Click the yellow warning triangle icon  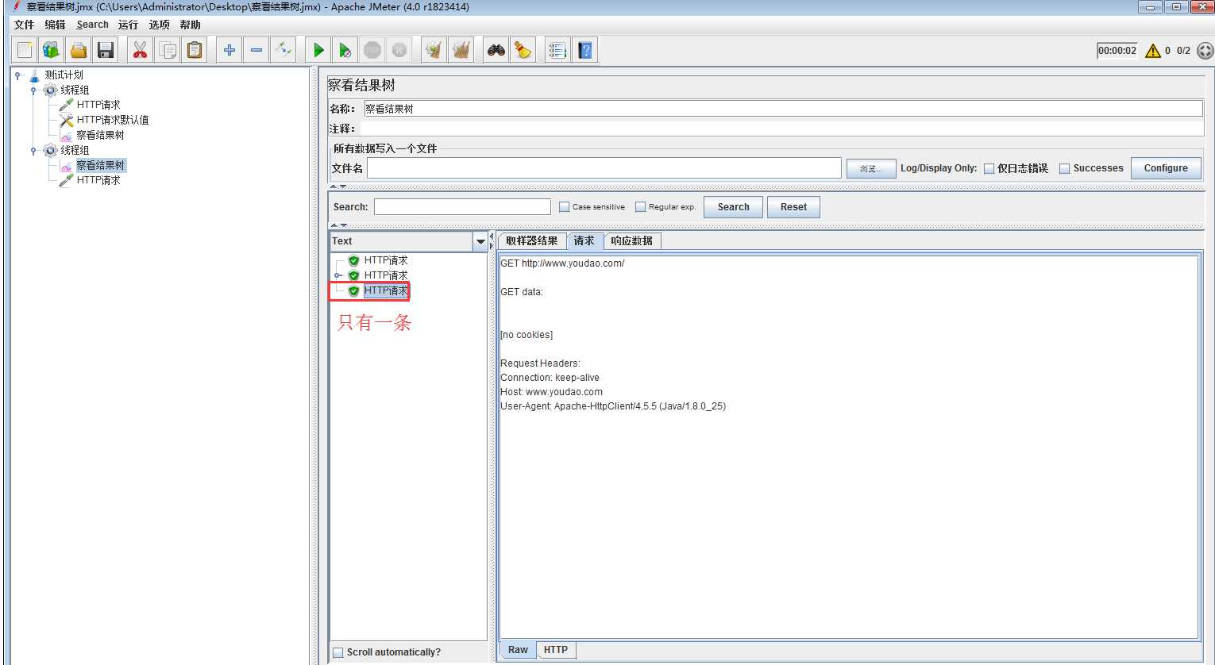[1153, 51]
